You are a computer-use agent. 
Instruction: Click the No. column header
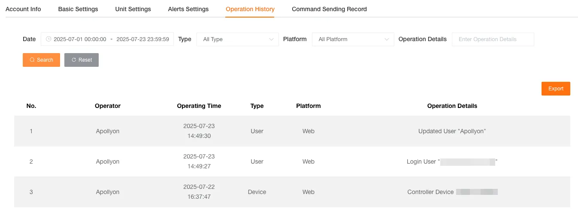31,106
